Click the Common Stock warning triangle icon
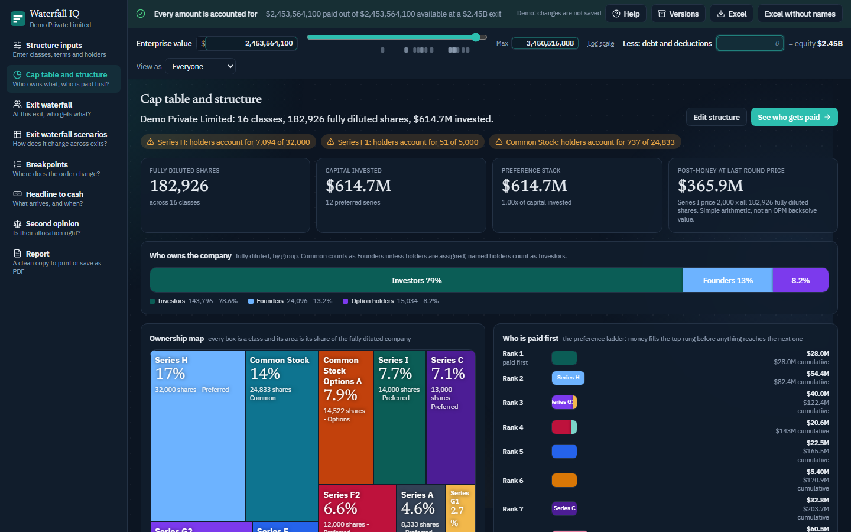851x532 pixels. pos(499,142)
